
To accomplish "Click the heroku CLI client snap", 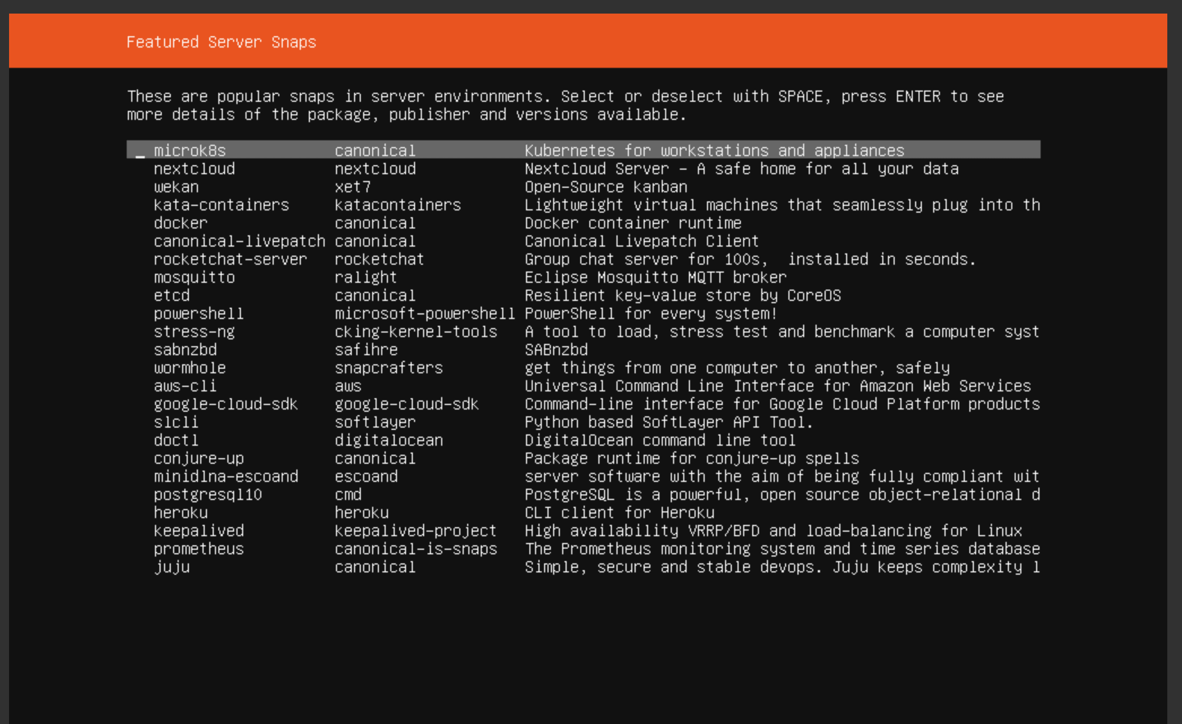I will pos(180,512).
